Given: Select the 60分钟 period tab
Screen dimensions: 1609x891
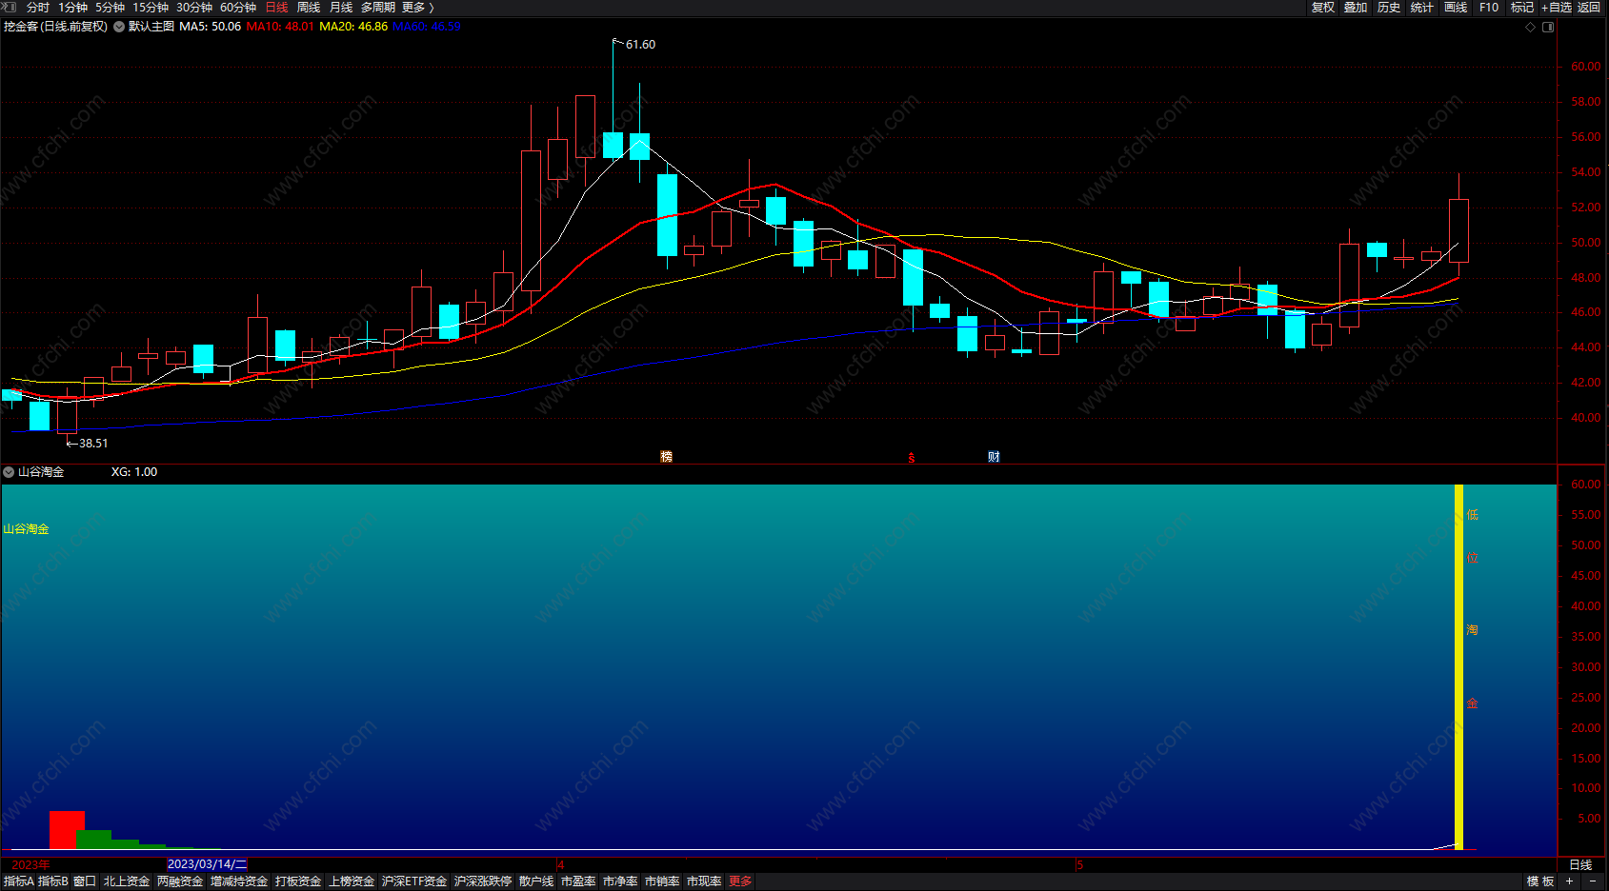Looking at the screenshot, I should (238, 8).
